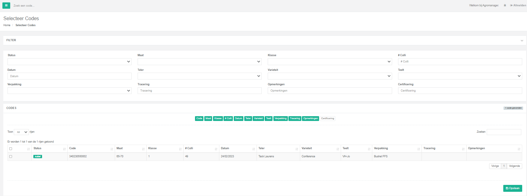
Task: Enable the Certificering column toggle
Action: coord(327,119)
